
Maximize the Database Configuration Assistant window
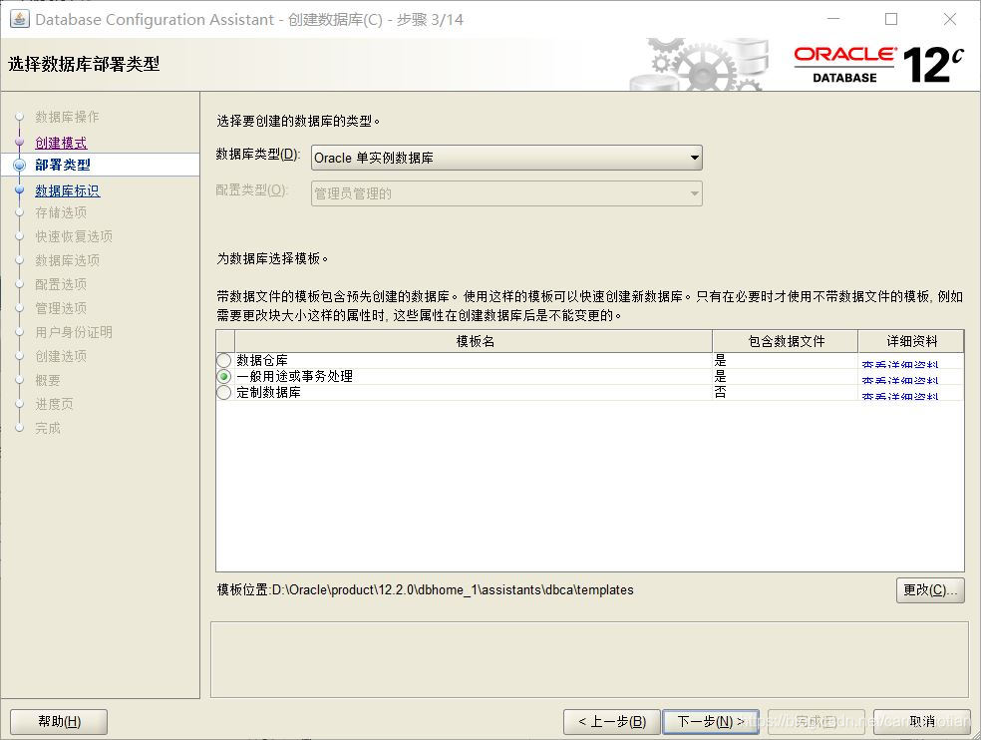pos(891,19)
